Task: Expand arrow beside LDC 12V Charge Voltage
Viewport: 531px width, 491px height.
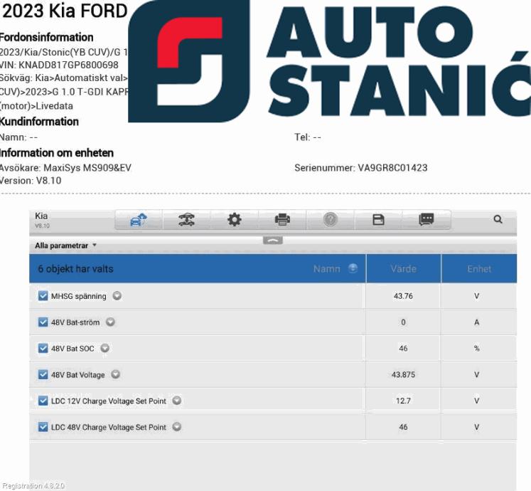Action: pos(177,401)
